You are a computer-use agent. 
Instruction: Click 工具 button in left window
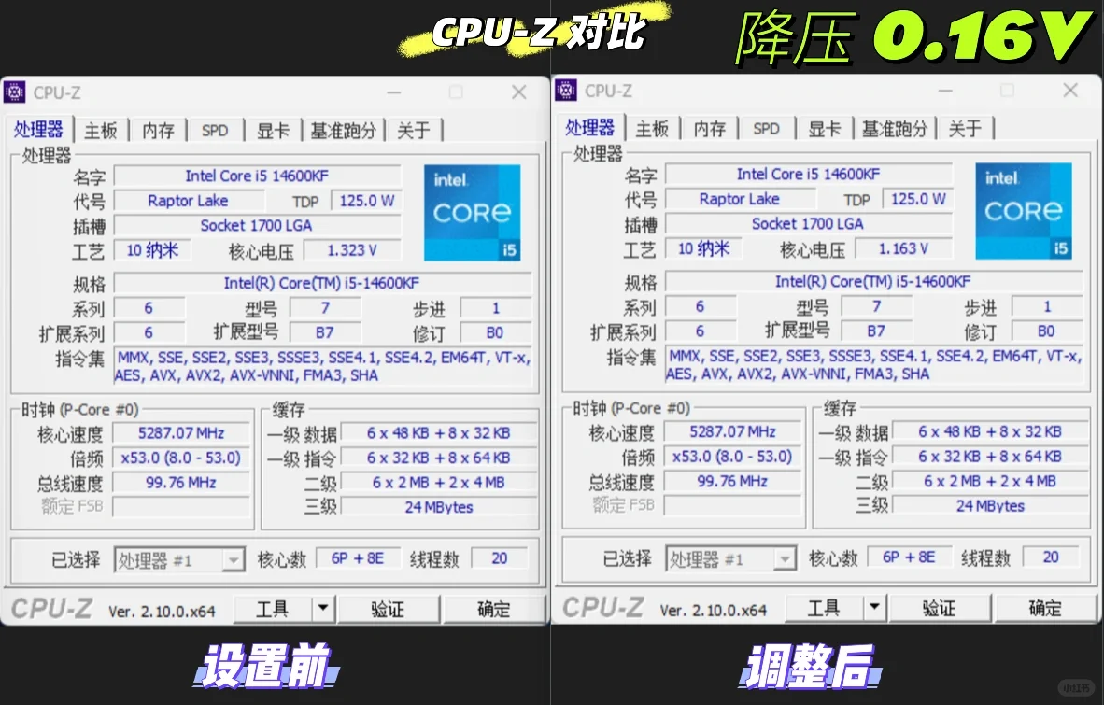pyautogui.click(x=273, y=609)
